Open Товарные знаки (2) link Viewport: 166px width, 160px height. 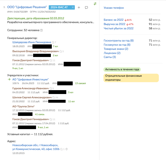point(116,49)
